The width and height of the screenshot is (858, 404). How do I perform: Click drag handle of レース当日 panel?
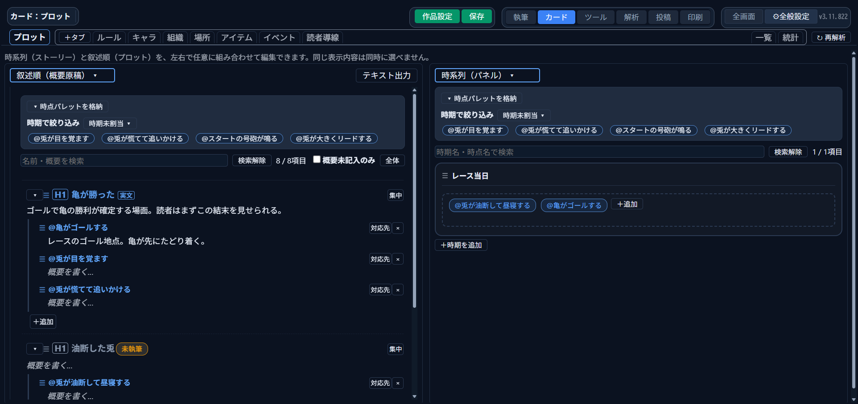(x=445, y=176)
